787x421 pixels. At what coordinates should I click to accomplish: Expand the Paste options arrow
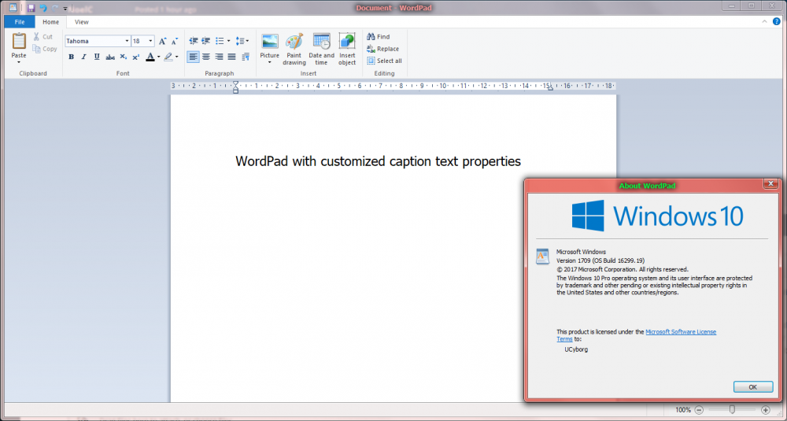[19, 62]
